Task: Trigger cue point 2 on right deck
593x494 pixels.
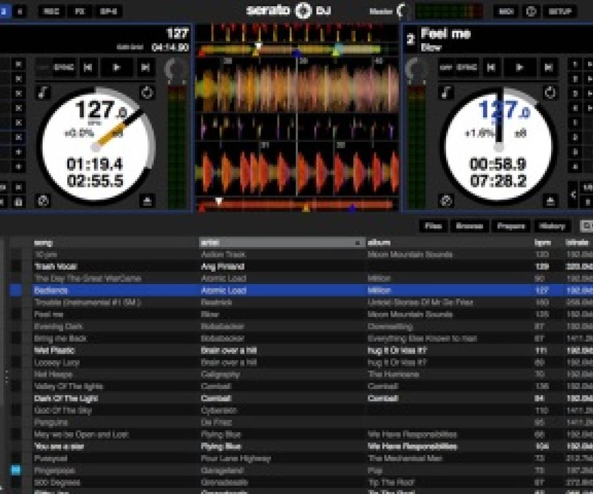Action: tap(574, 78)
